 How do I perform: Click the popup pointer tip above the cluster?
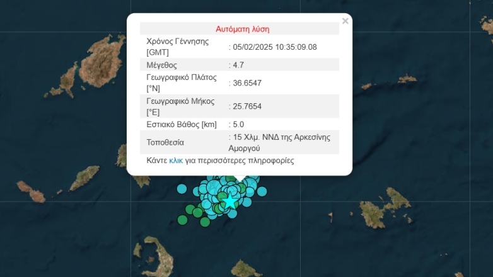pos(239,179)
